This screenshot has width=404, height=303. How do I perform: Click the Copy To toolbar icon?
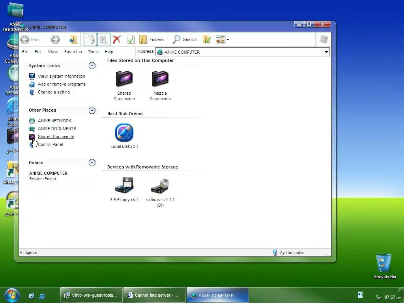[x=104, y=39]
